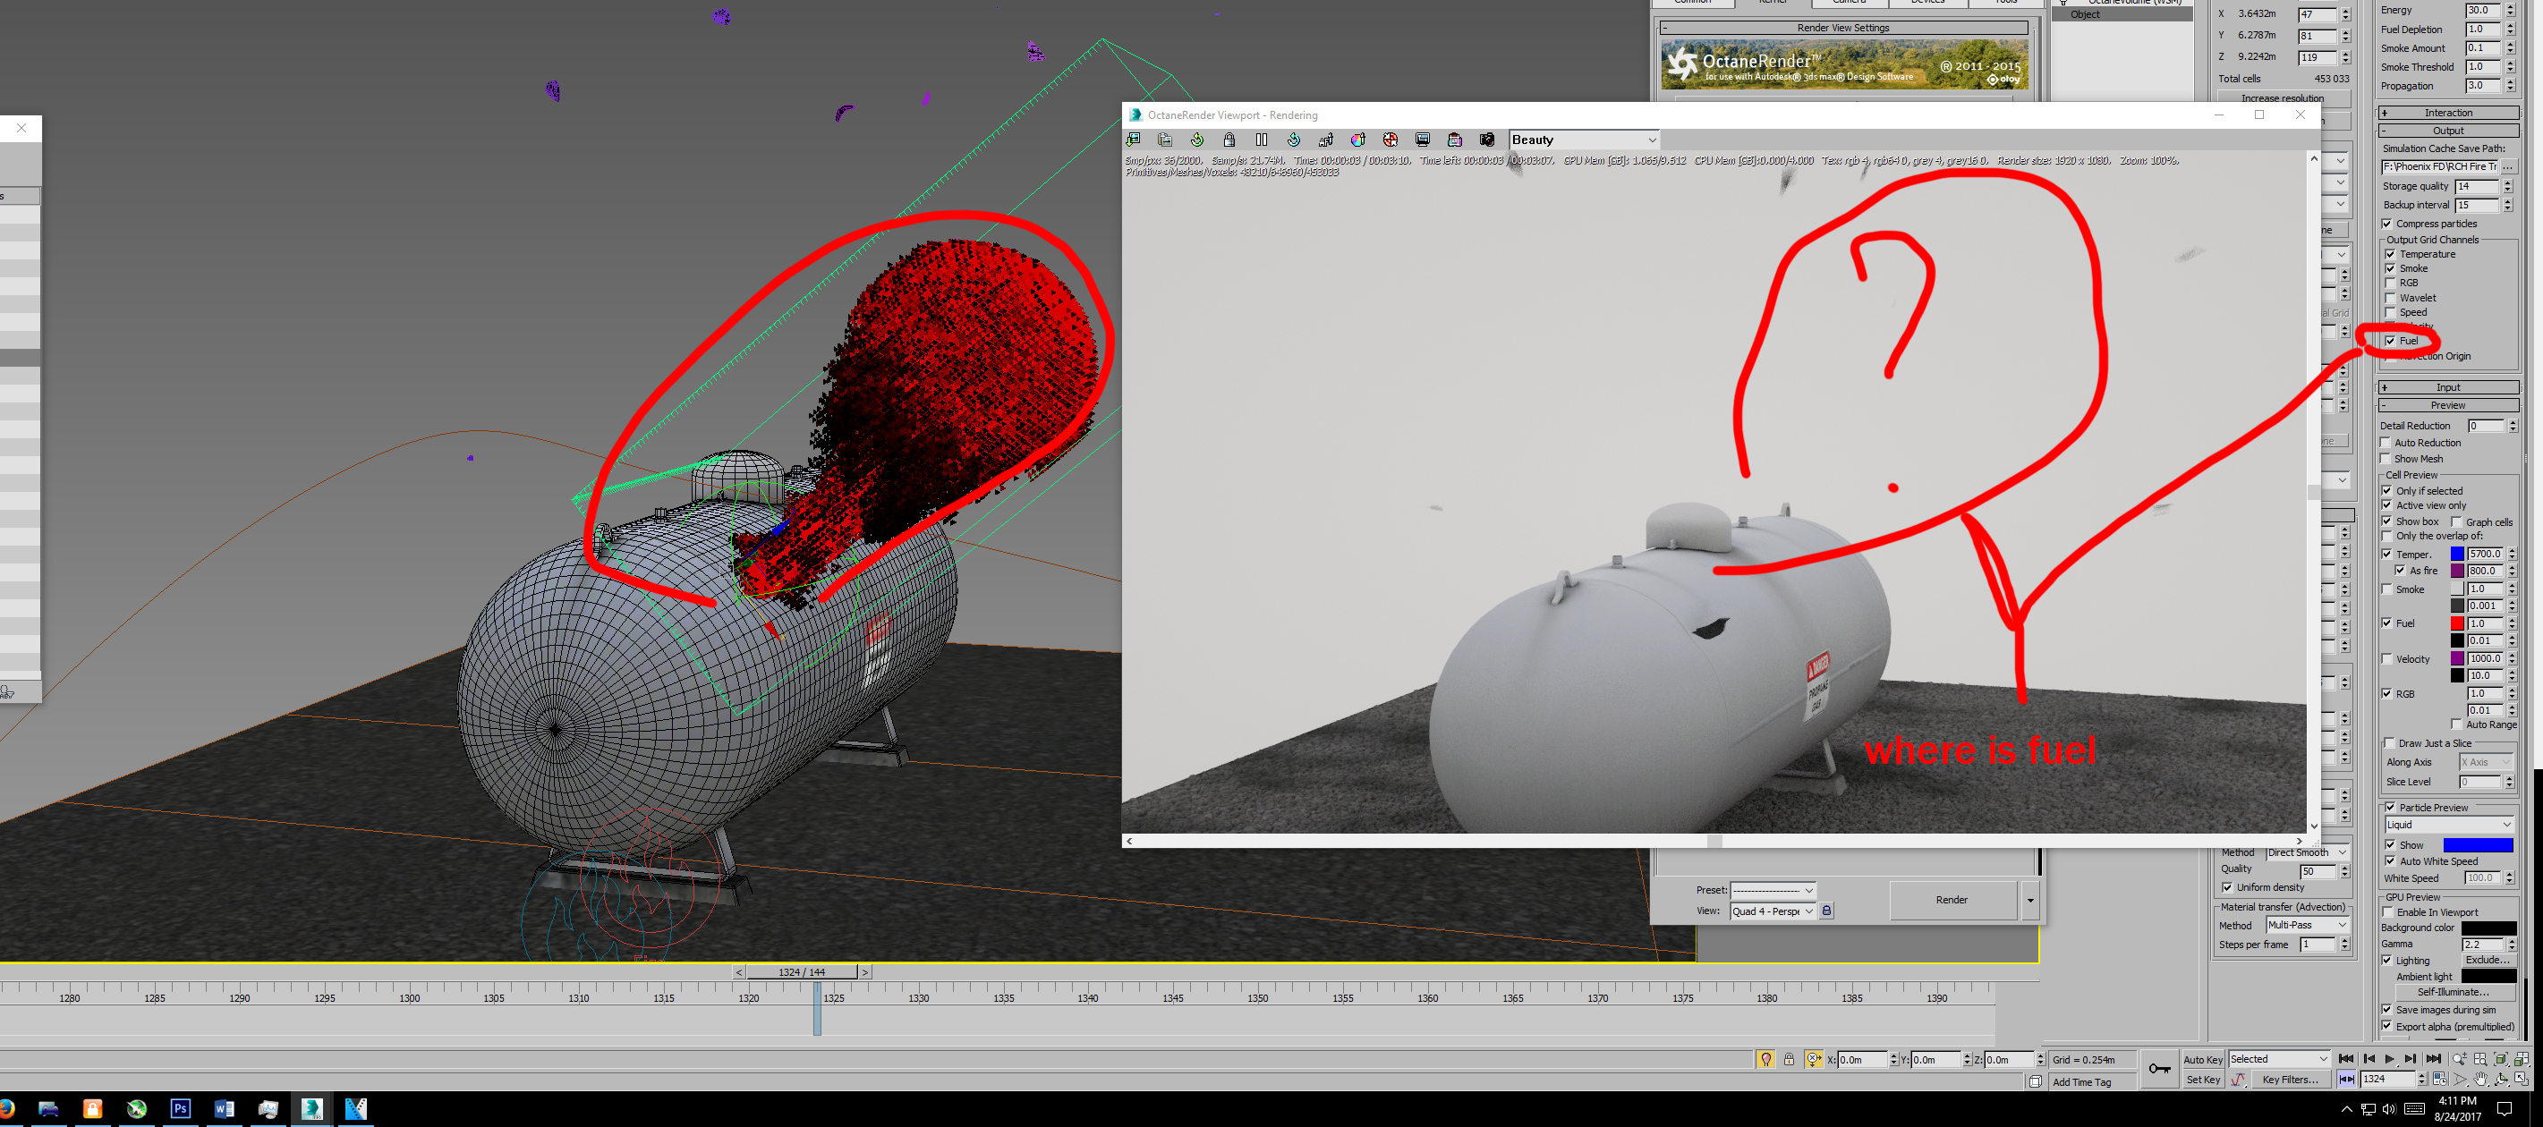Click the Render button
This screenshot has height=1127, width=2543.
1951,900
